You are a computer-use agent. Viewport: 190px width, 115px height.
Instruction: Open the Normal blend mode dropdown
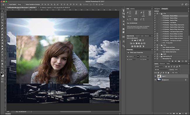pyautogui.click(x=161, y=70)
